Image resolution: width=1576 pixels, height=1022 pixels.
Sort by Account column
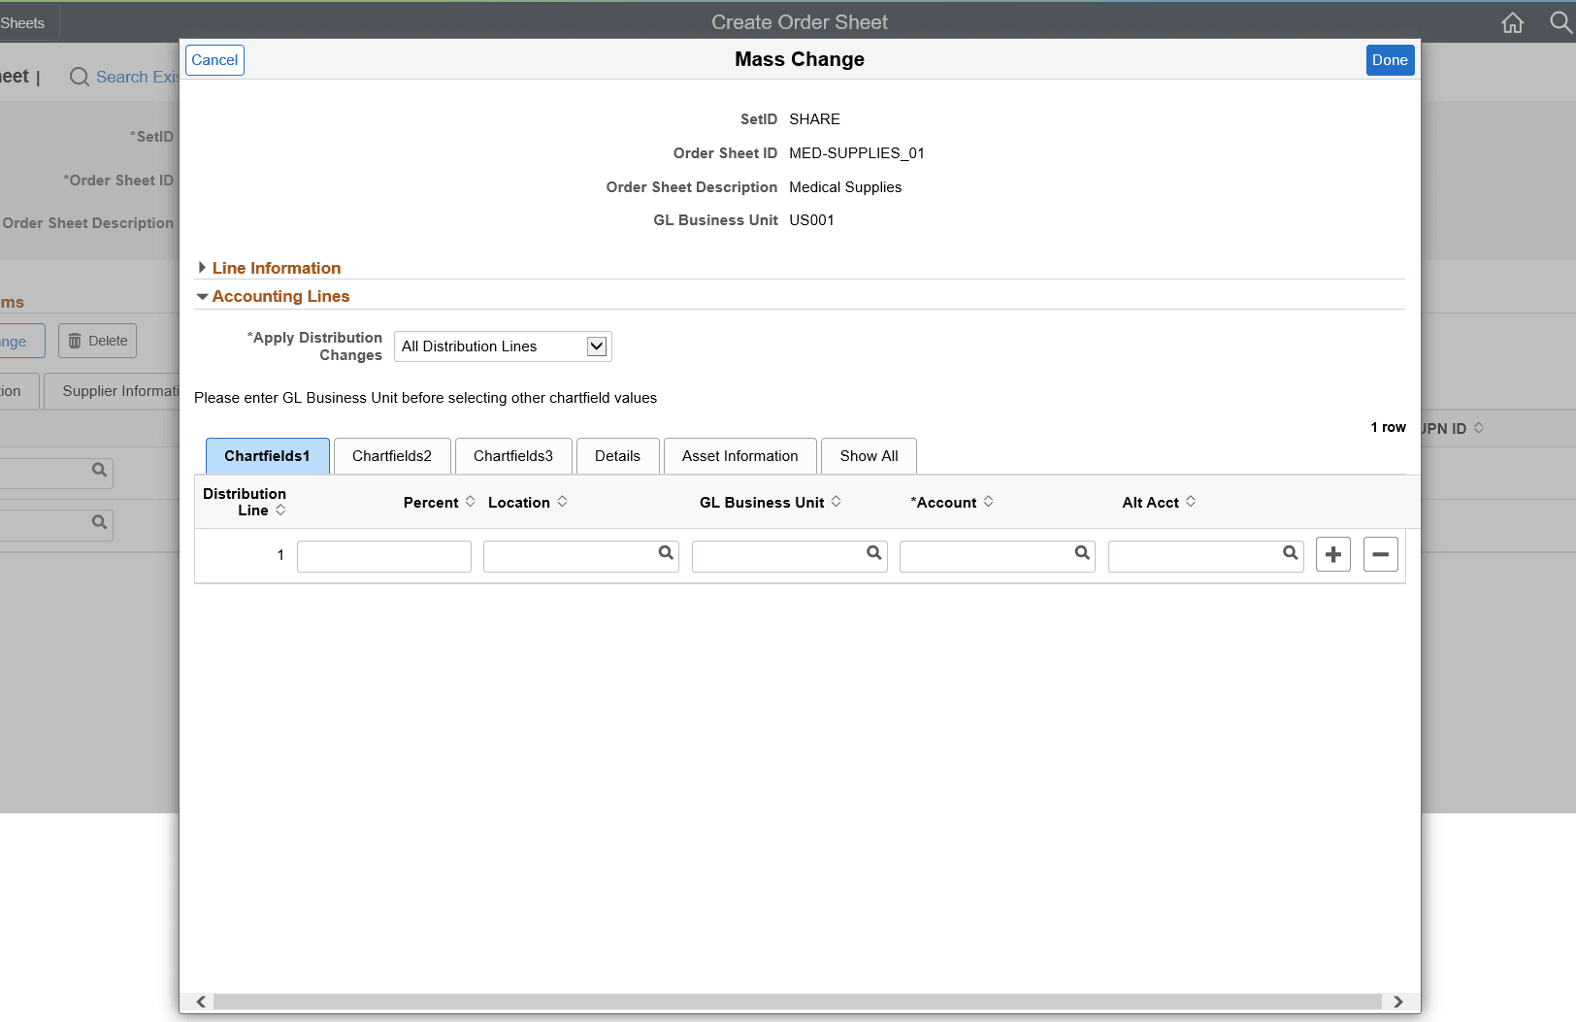(x=989, y=502)
